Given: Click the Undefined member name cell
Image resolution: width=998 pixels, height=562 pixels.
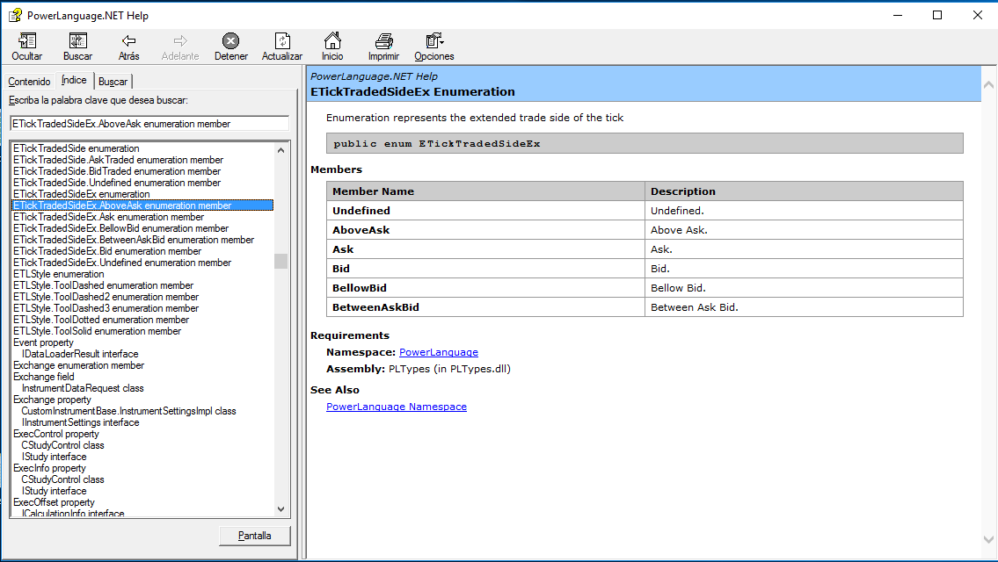Looking at the screenshot, I should 485,211.
